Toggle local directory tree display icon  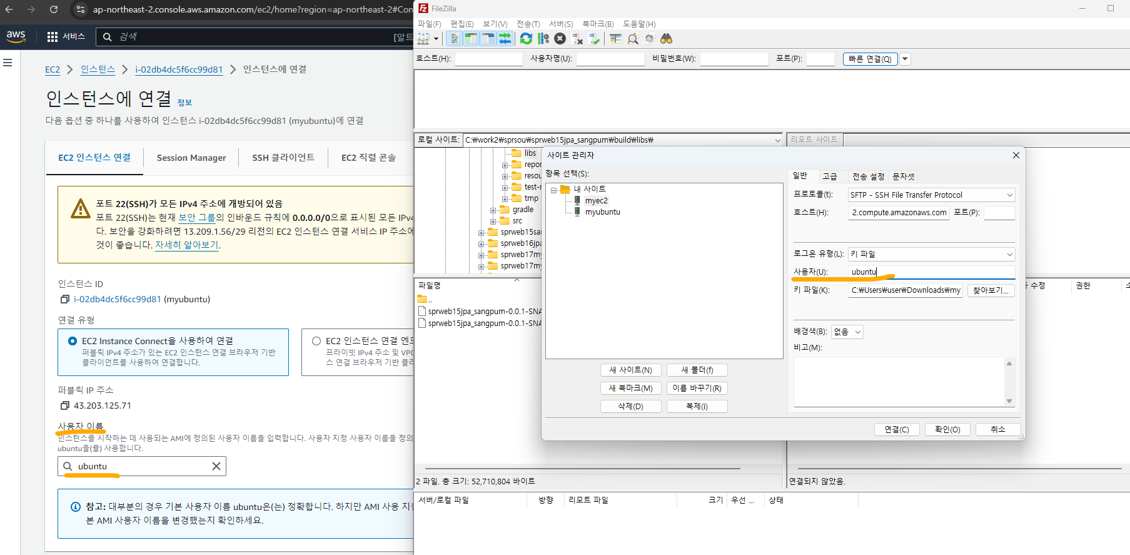(x=471, y=39)
